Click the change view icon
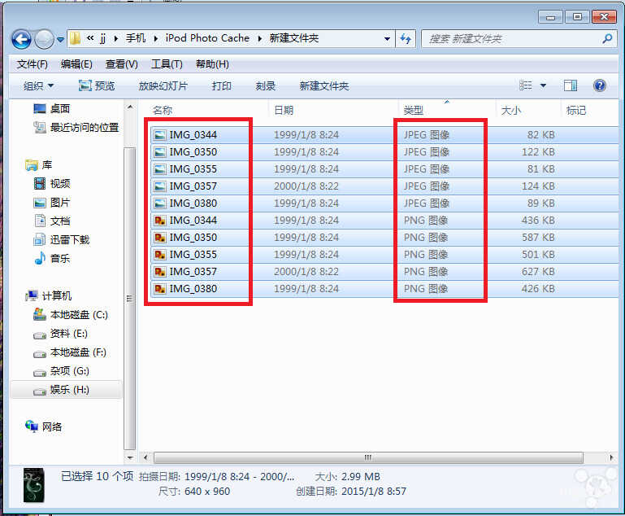Viewport: 625px width, 516px height. tap(526, 85)
